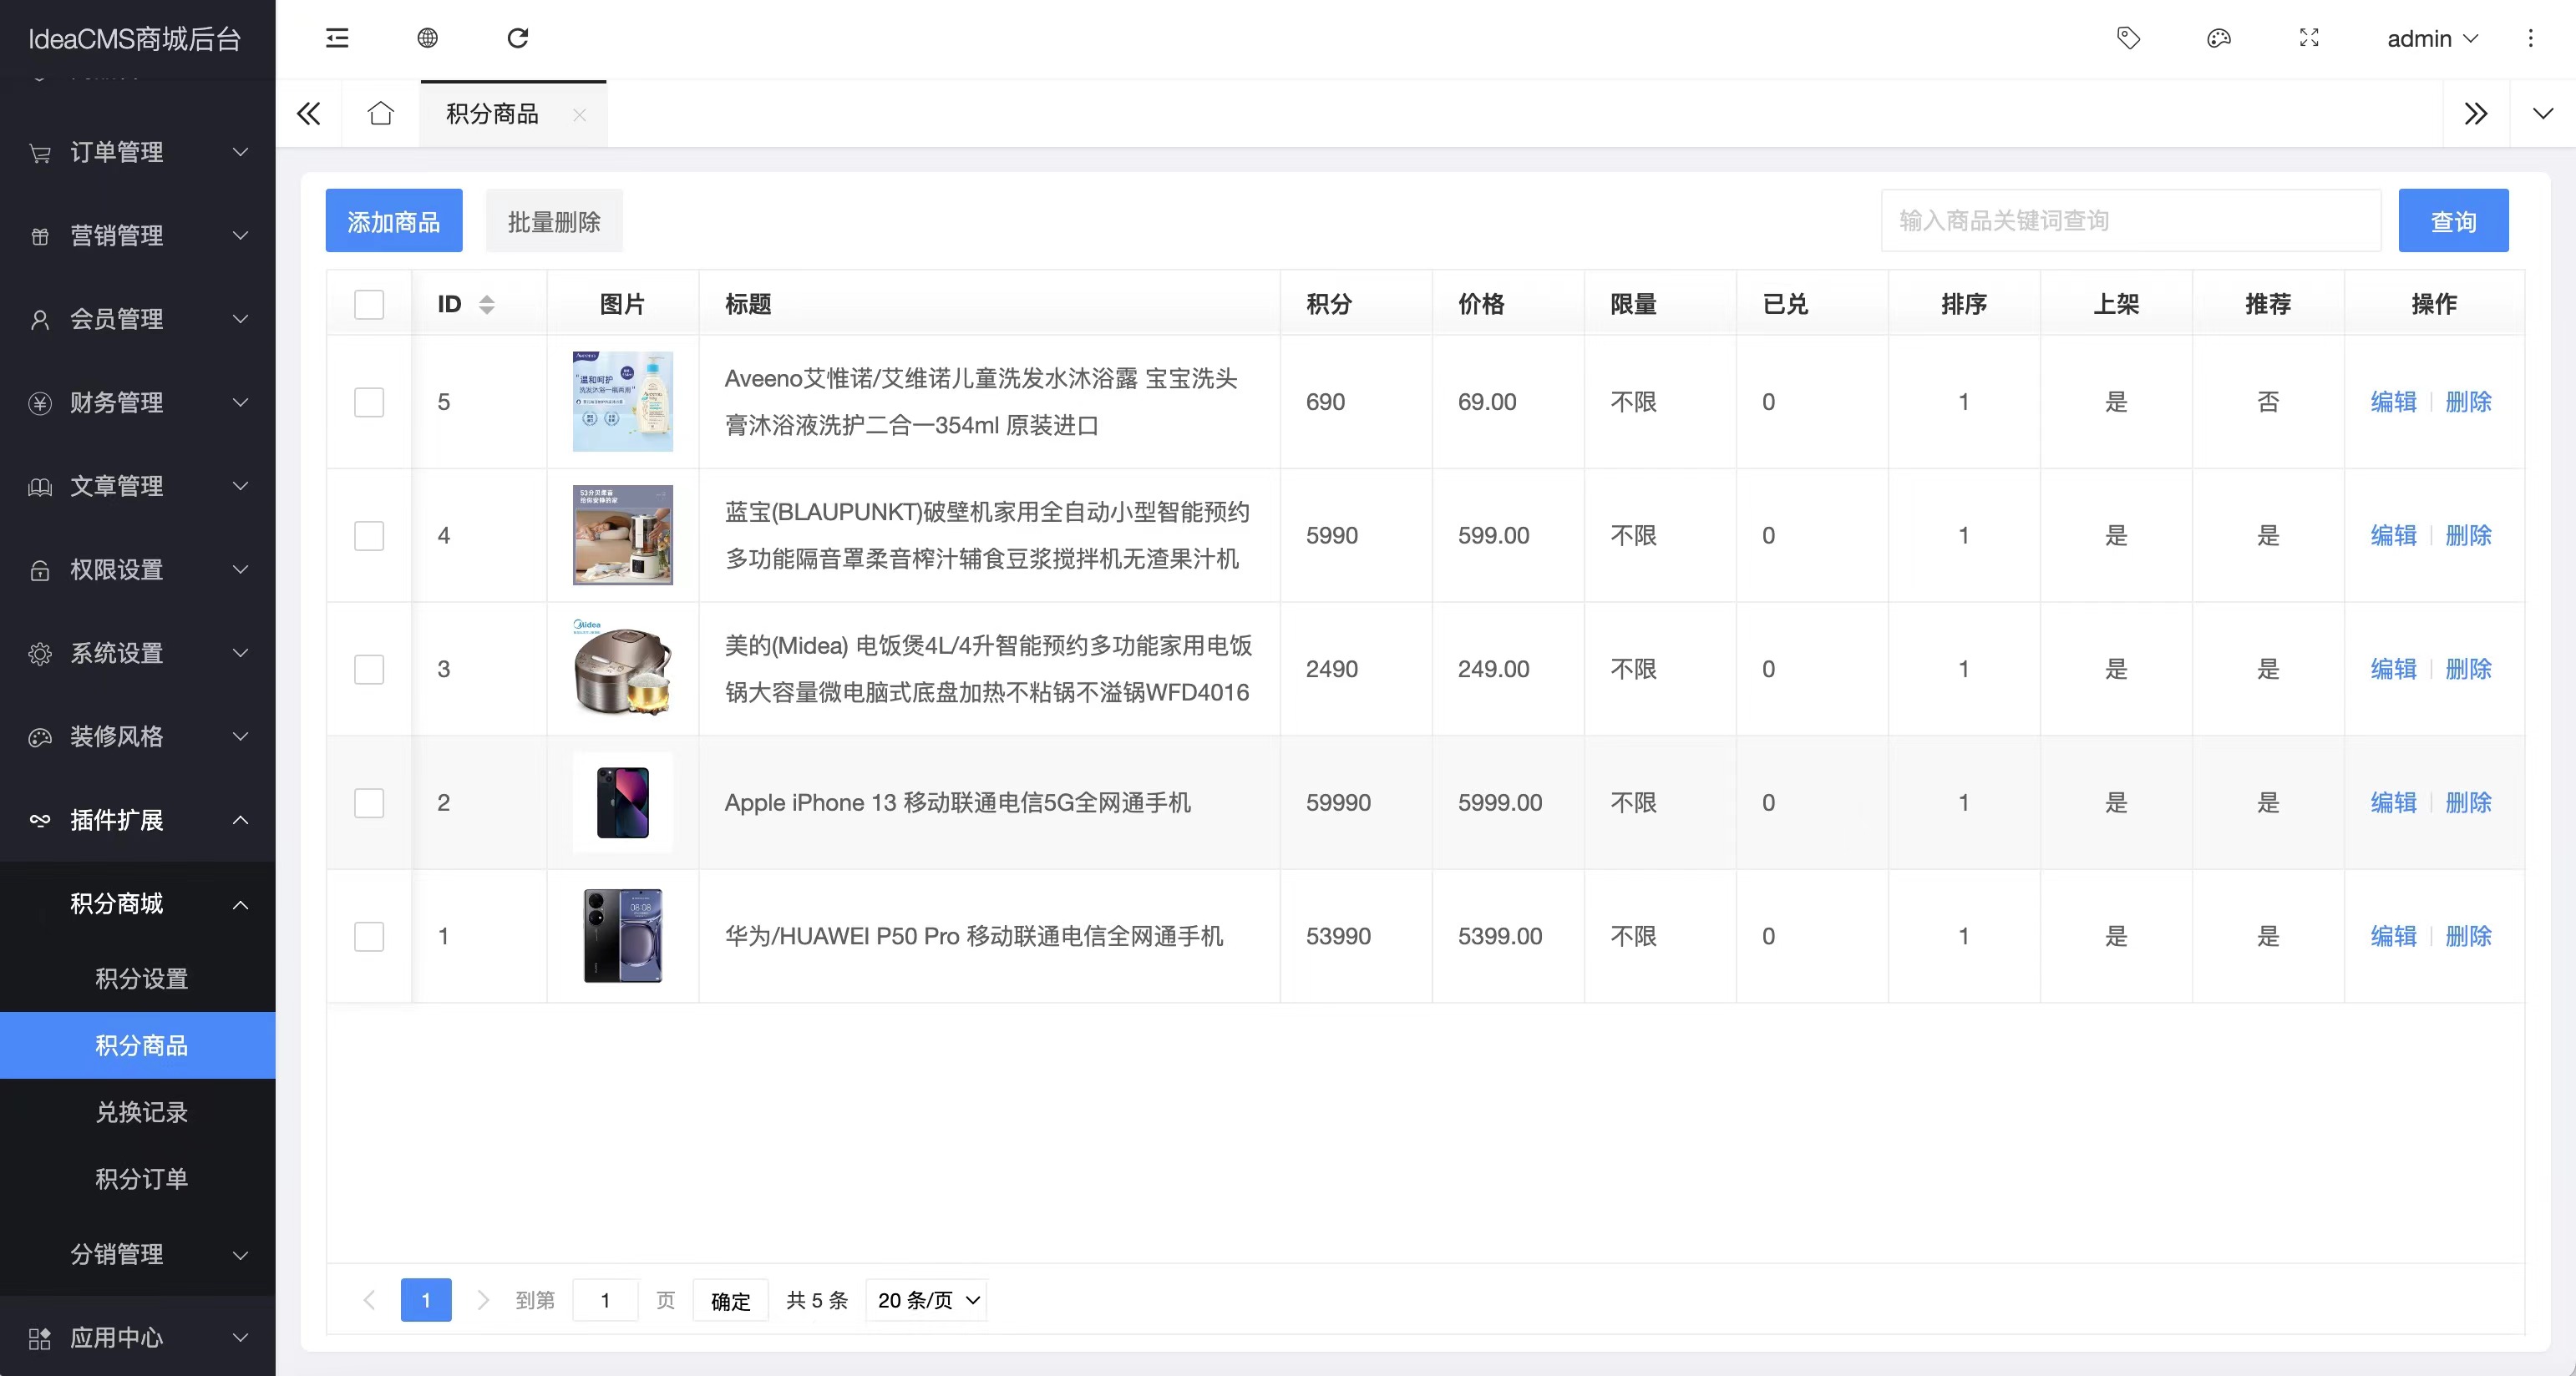The image size is (2576, 1376).
Task: Go to next page arrow in pagination
Action: (483, 1299)
